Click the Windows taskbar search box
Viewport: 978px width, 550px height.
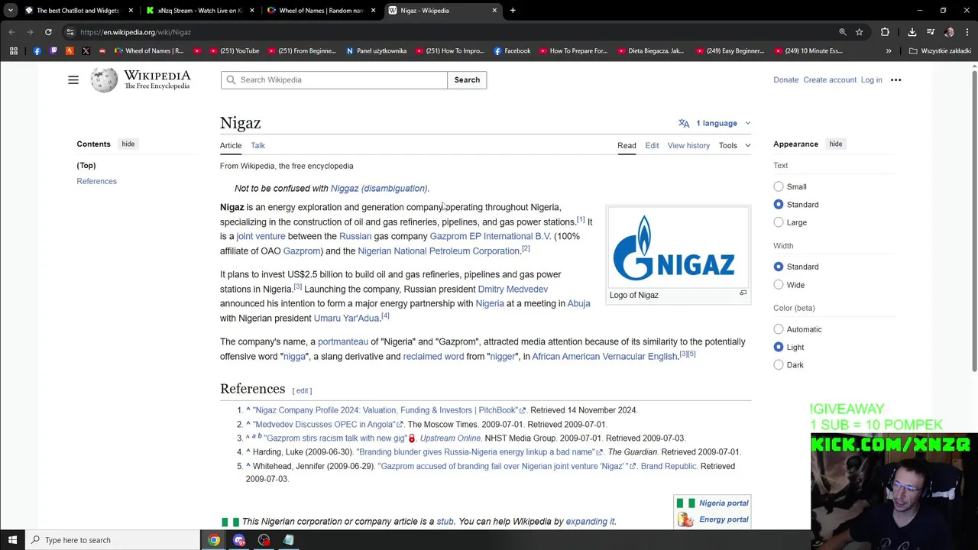(112, 540)
